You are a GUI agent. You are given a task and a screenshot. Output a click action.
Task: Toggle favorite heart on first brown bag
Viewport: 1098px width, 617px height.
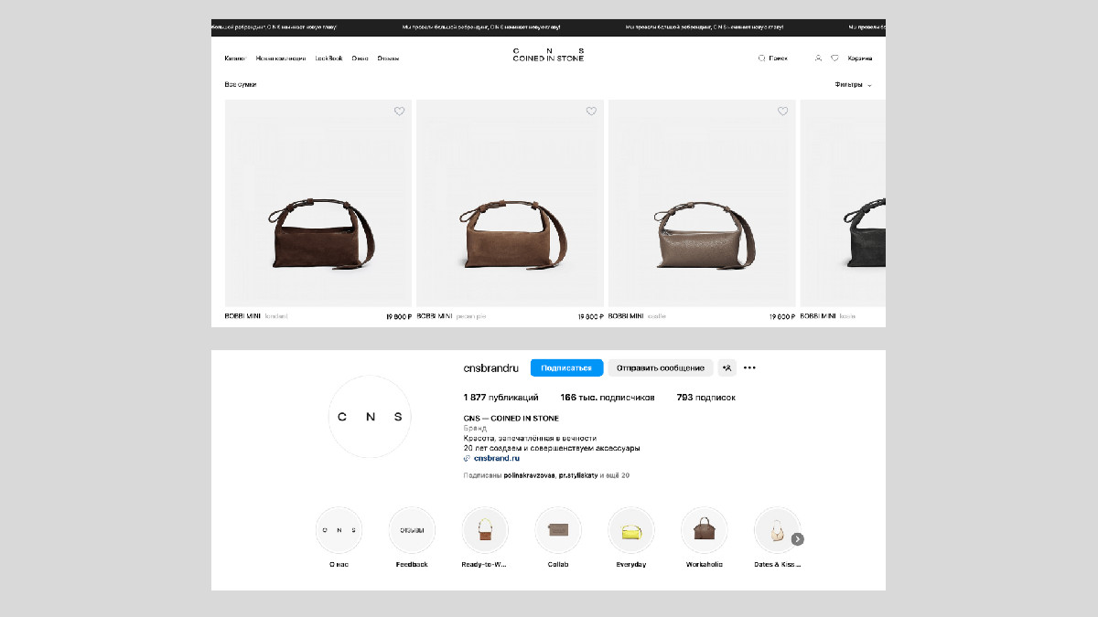click(399, 112)
